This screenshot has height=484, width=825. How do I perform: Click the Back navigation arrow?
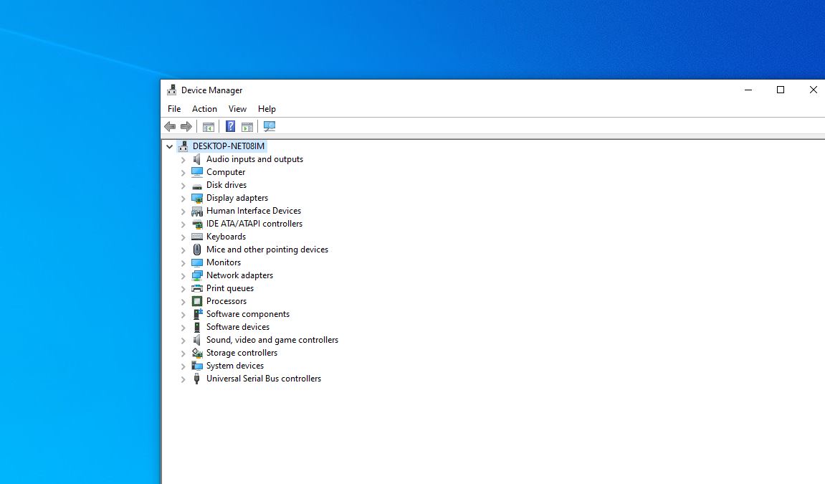point(170,126)
